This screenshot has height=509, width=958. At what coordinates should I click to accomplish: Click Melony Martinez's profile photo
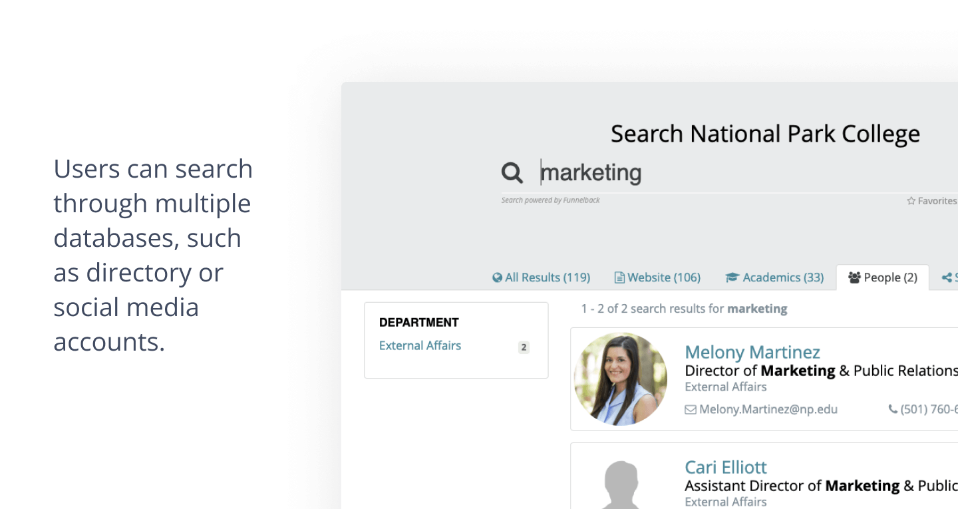pos(621,379)
